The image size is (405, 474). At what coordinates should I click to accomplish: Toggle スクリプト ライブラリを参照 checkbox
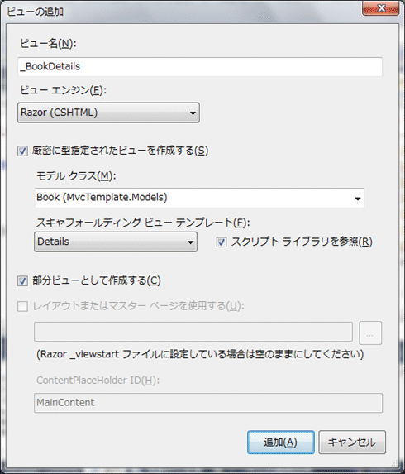[x=221, y=242]
